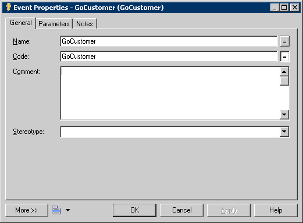Click the Stereotype combo box field
Screen dimensions: 303x223
(x=170, y=132)
